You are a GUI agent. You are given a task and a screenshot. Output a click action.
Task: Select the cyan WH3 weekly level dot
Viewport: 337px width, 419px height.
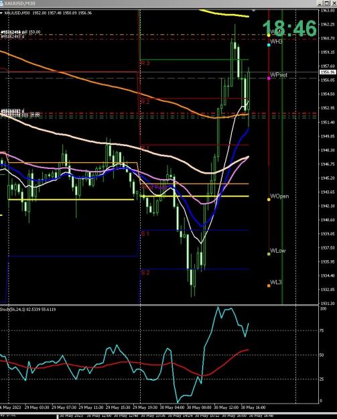click(x=269, y=45)
